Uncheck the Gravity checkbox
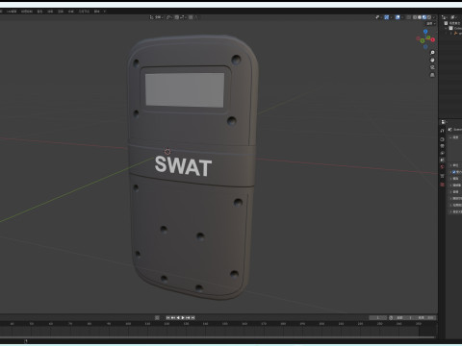462x346 pixels. [453, 172]
